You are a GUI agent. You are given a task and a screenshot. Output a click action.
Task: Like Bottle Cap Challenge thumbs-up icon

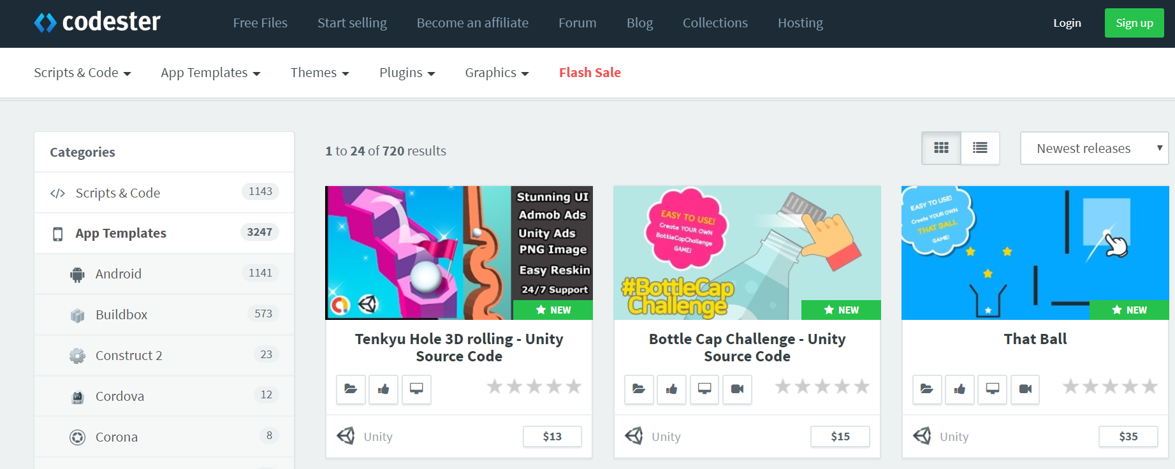[x=671, y=389]
